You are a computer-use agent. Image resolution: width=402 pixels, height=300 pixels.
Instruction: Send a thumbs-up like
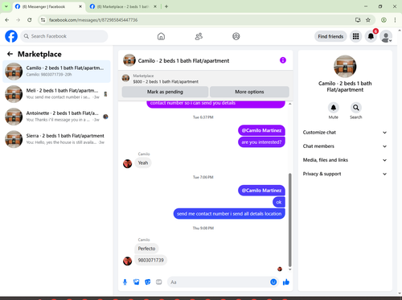[x=286, y=282]
